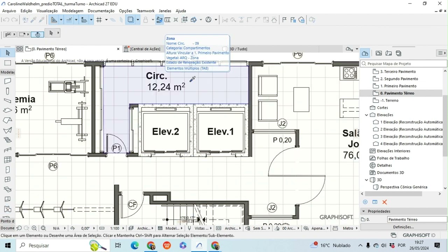Open the Edição menu

click(x=26, y=11)
